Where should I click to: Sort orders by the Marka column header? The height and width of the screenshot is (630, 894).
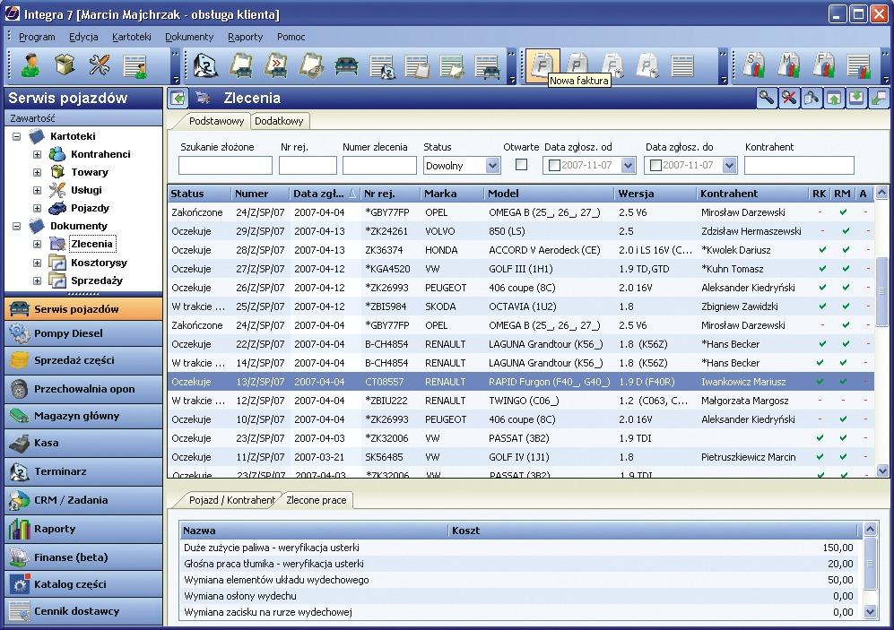pos(452,194)
